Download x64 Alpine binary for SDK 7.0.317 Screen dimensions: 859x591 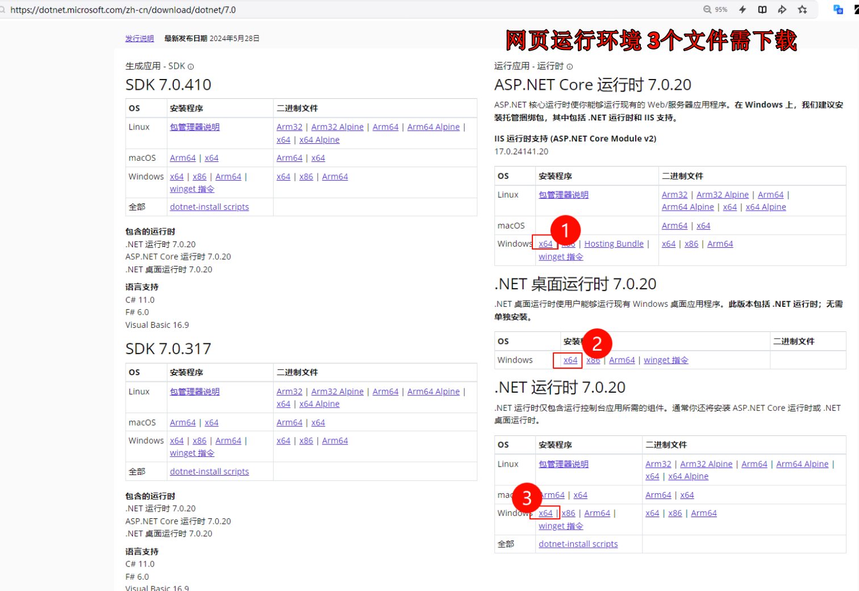click(x=319, y=404)
